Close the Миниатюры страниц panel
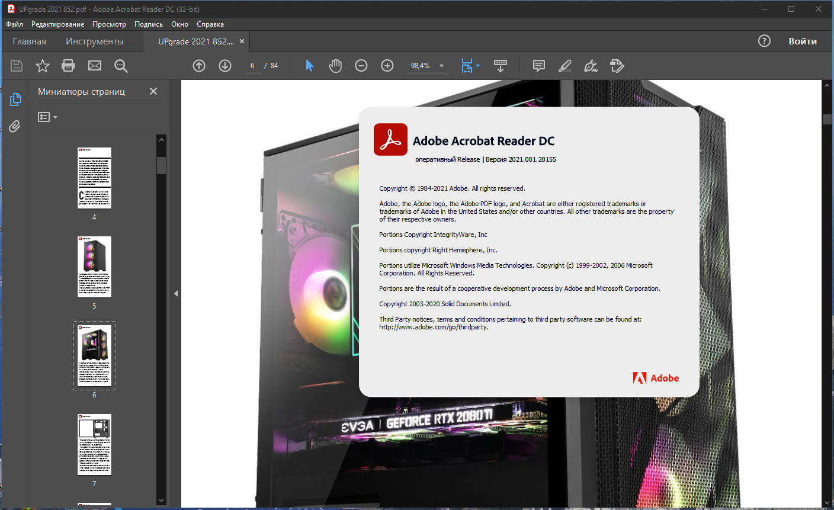Viewport: 834px width, 510px height. tap(153, 91)
